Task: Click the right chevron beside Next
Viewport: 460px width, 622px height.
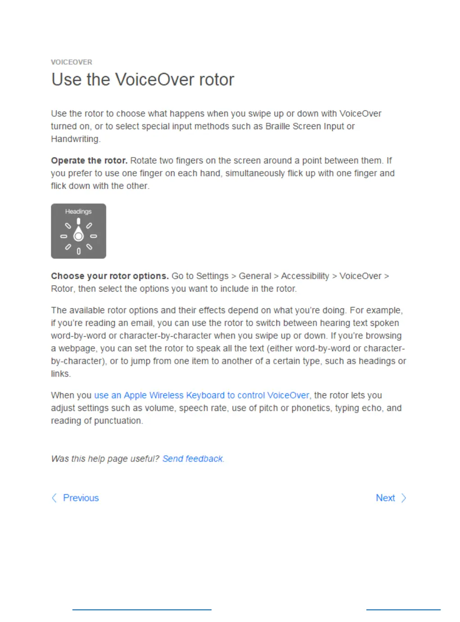Action: click(x=404, y=498)
